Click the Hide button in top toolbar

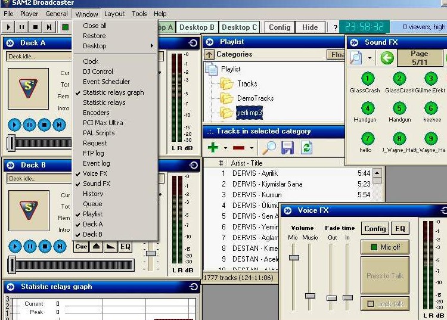tap(310, 27)
